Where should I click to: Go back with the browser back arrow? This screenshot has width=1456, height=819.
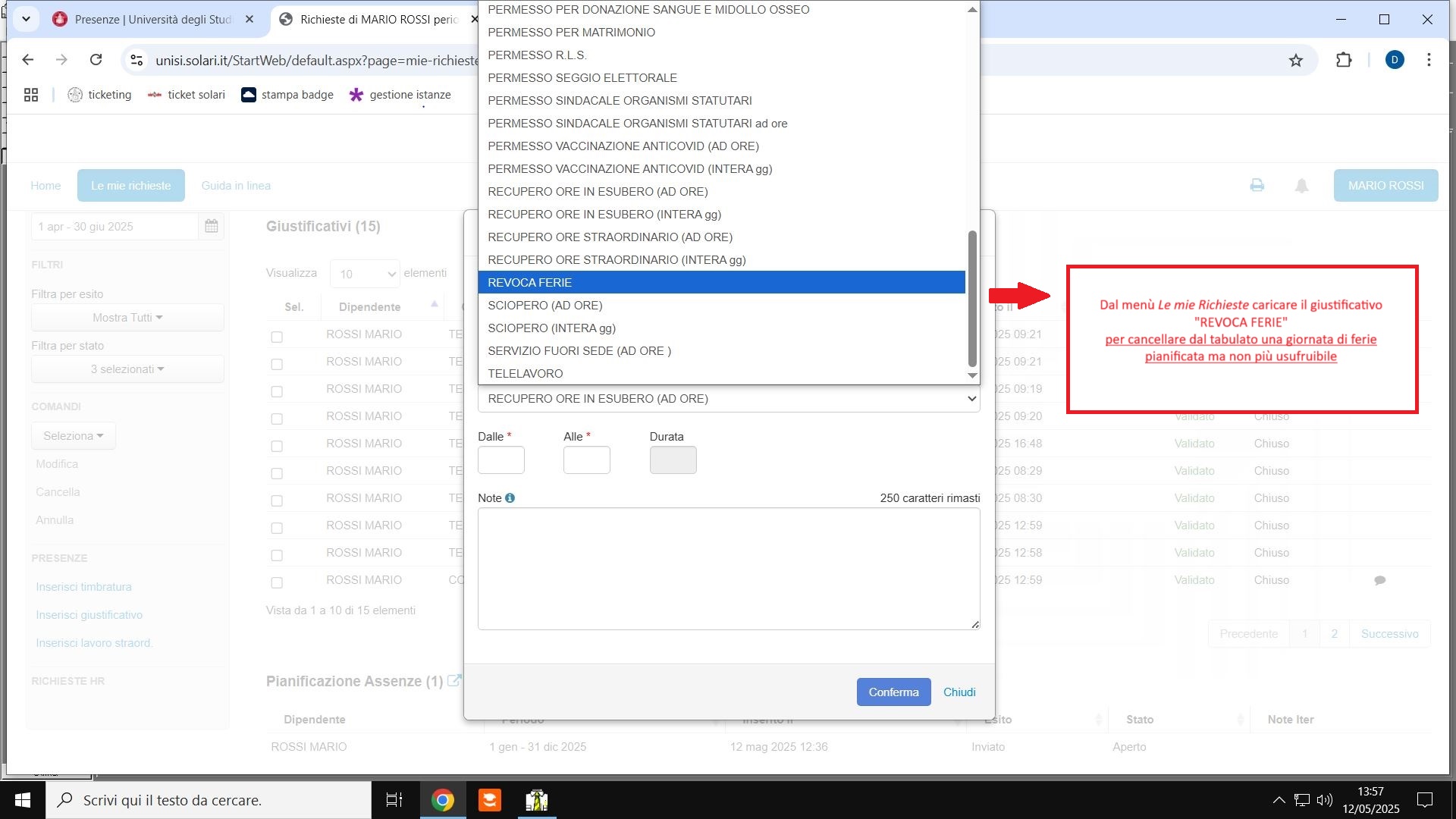[x=28, y=60]
